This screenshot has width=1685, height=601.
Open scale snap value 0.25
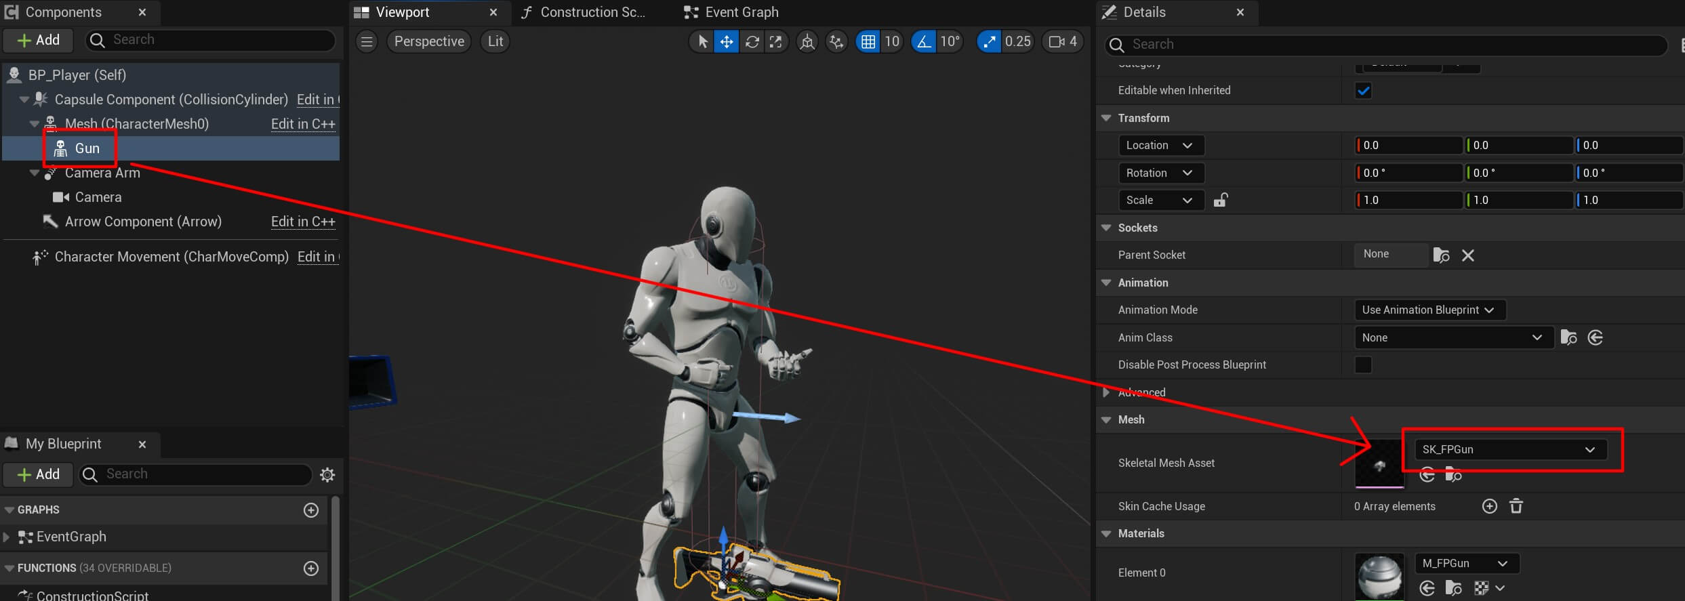pos(1018,42)
